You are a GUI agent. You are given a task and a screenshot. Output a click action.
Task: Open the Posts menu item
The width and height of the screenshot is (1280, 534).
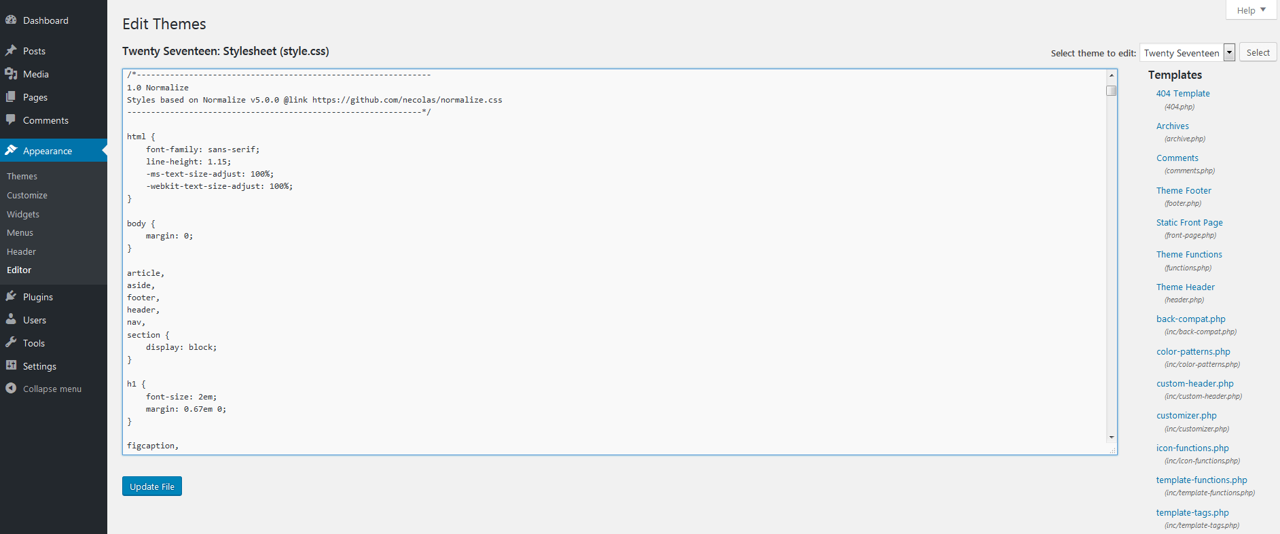pyautogui.click(x=54, y=51)
